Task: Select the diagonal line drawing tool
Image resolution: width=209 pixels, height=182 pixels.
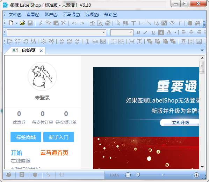Action: [149, 23]
